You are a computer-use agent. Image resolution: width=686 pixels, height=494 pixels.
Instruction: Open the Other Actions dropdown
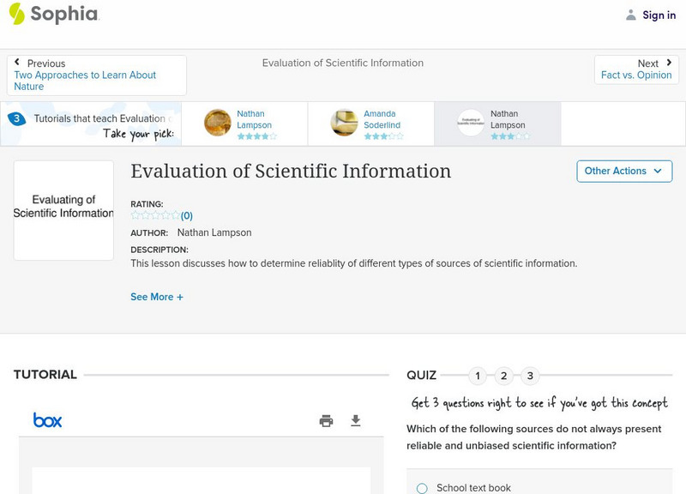click(x=623, y=171)
